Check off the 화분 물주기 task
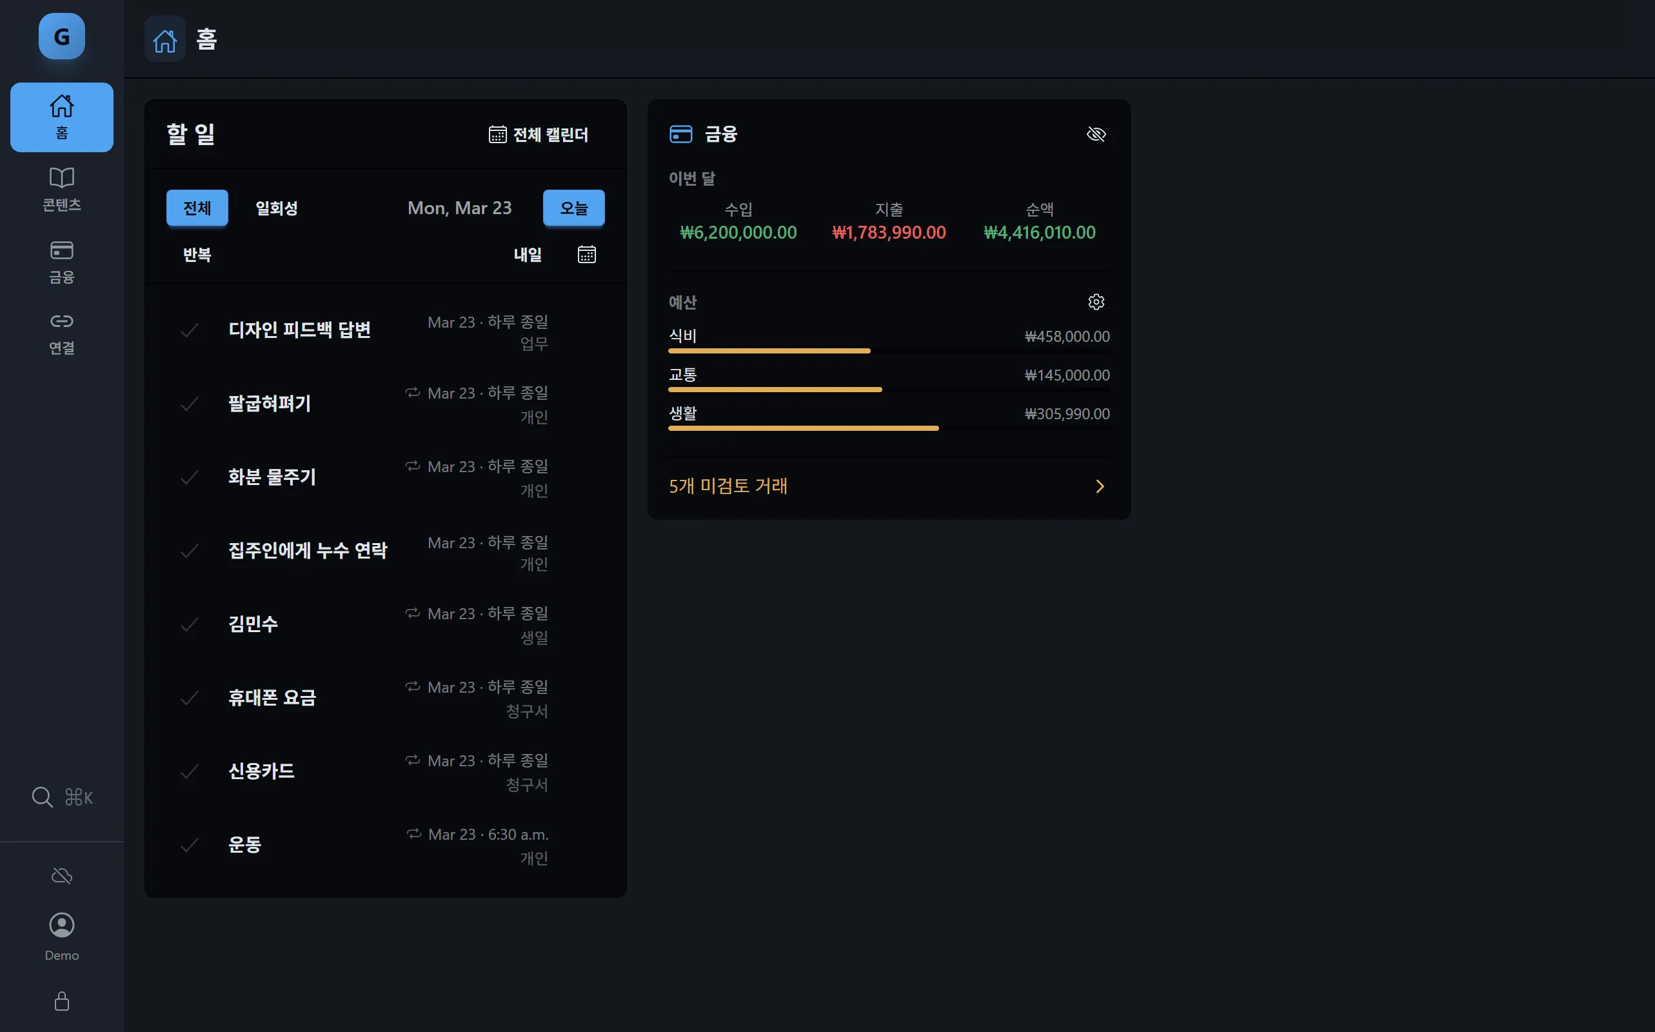 point(190,477)
